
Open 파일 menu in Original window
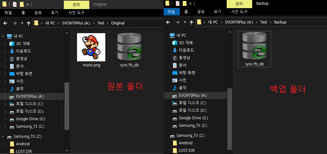[8, 13]
